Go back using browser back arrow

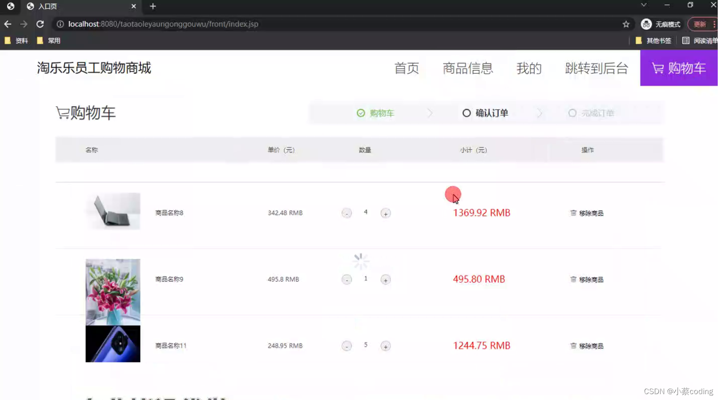point(8,24)
